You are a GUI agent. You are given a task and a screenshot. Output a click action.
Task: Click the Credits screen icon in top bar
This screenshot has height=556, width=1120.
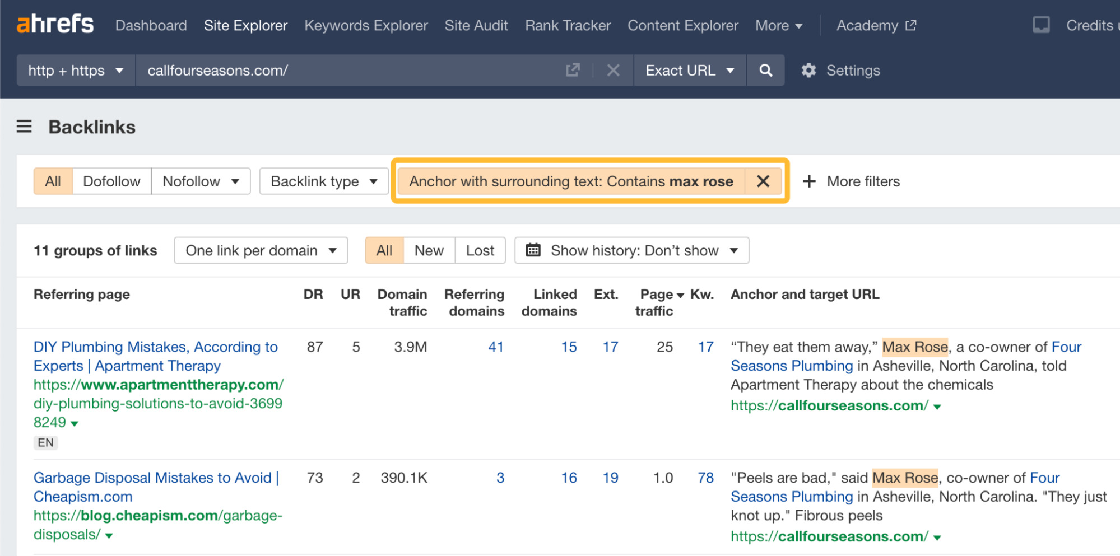(x=1041, y=24)
